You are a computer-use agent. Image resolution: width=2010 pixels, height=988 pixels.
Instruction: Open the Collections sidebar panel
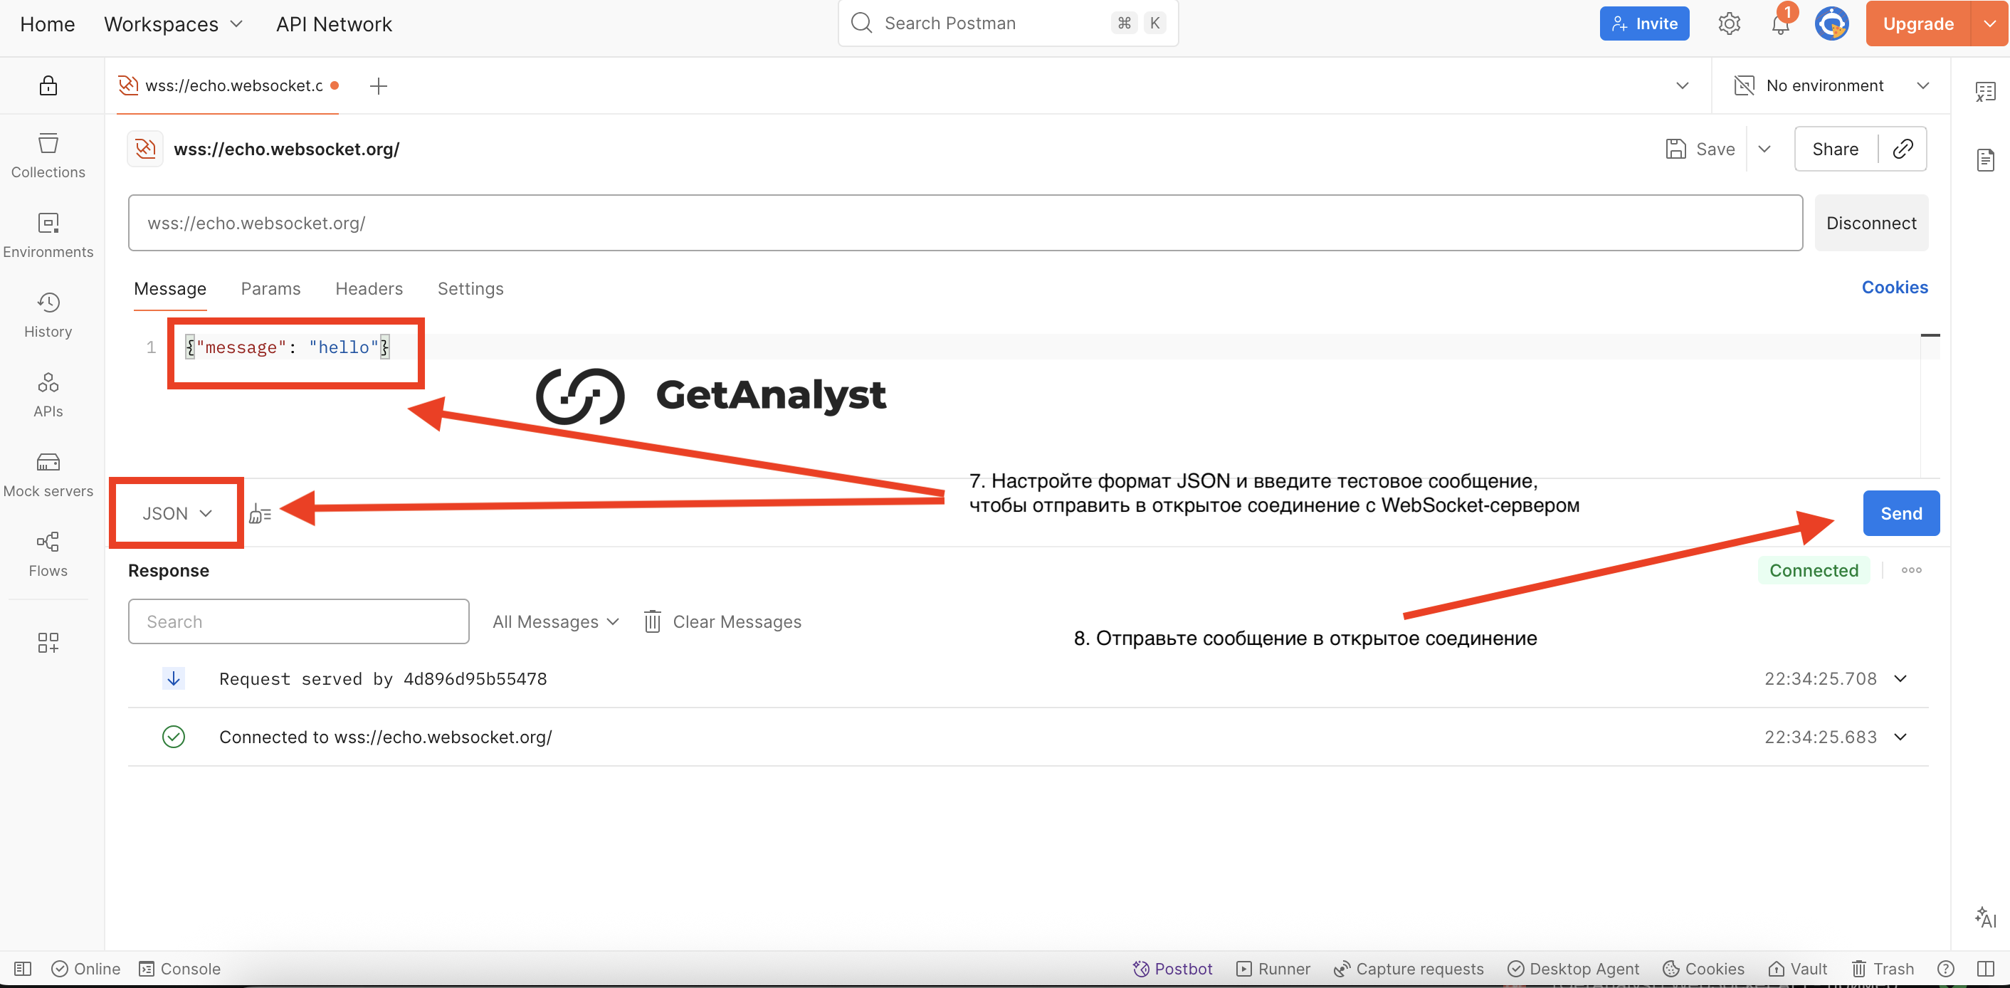(x=48, y=155)
